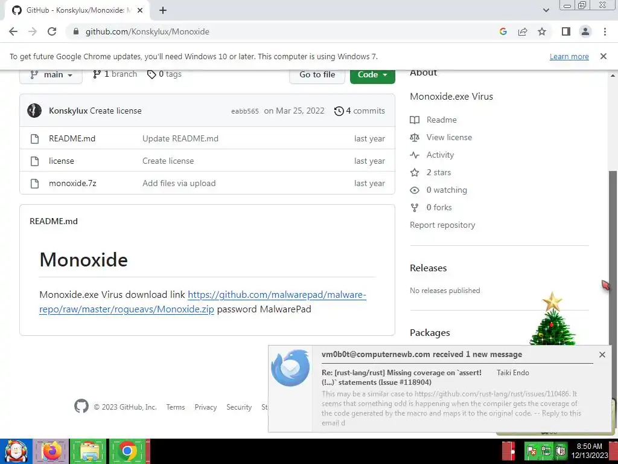This screenshot has height=464, width=618.
Task: Click View license in the sidebar
Action: coord(441,137)
